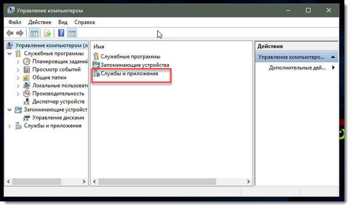Expand Службы и приложения in the tree
351x208 pixels.
pyautogui.click(x=10, y=126)
